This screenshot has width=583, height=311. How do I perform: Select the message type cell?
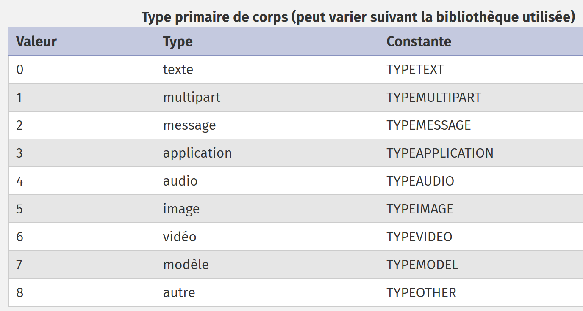pos(189,125)
